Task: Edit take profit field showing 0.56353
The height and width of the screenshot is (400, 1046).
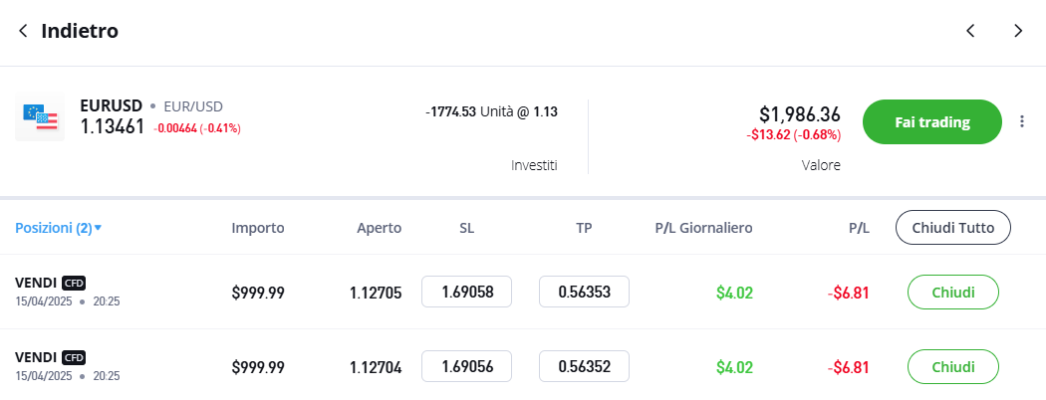Action: coord(585,292)
